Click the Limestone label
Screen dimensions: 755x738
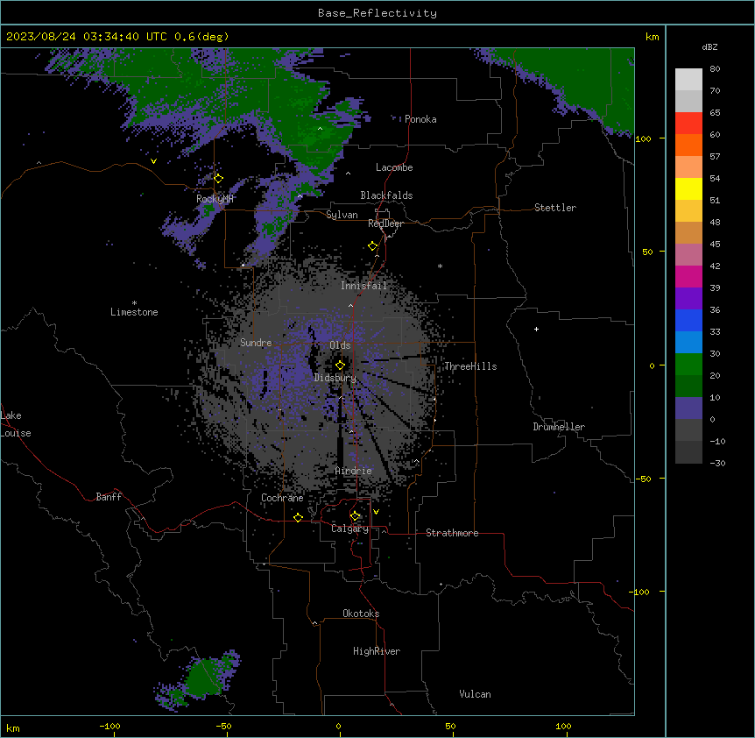pos(134,312)
